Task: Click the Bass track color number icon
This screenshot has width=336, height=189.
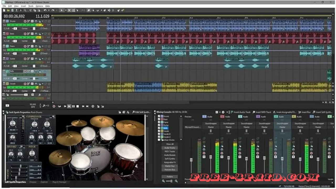Action: 7,34
